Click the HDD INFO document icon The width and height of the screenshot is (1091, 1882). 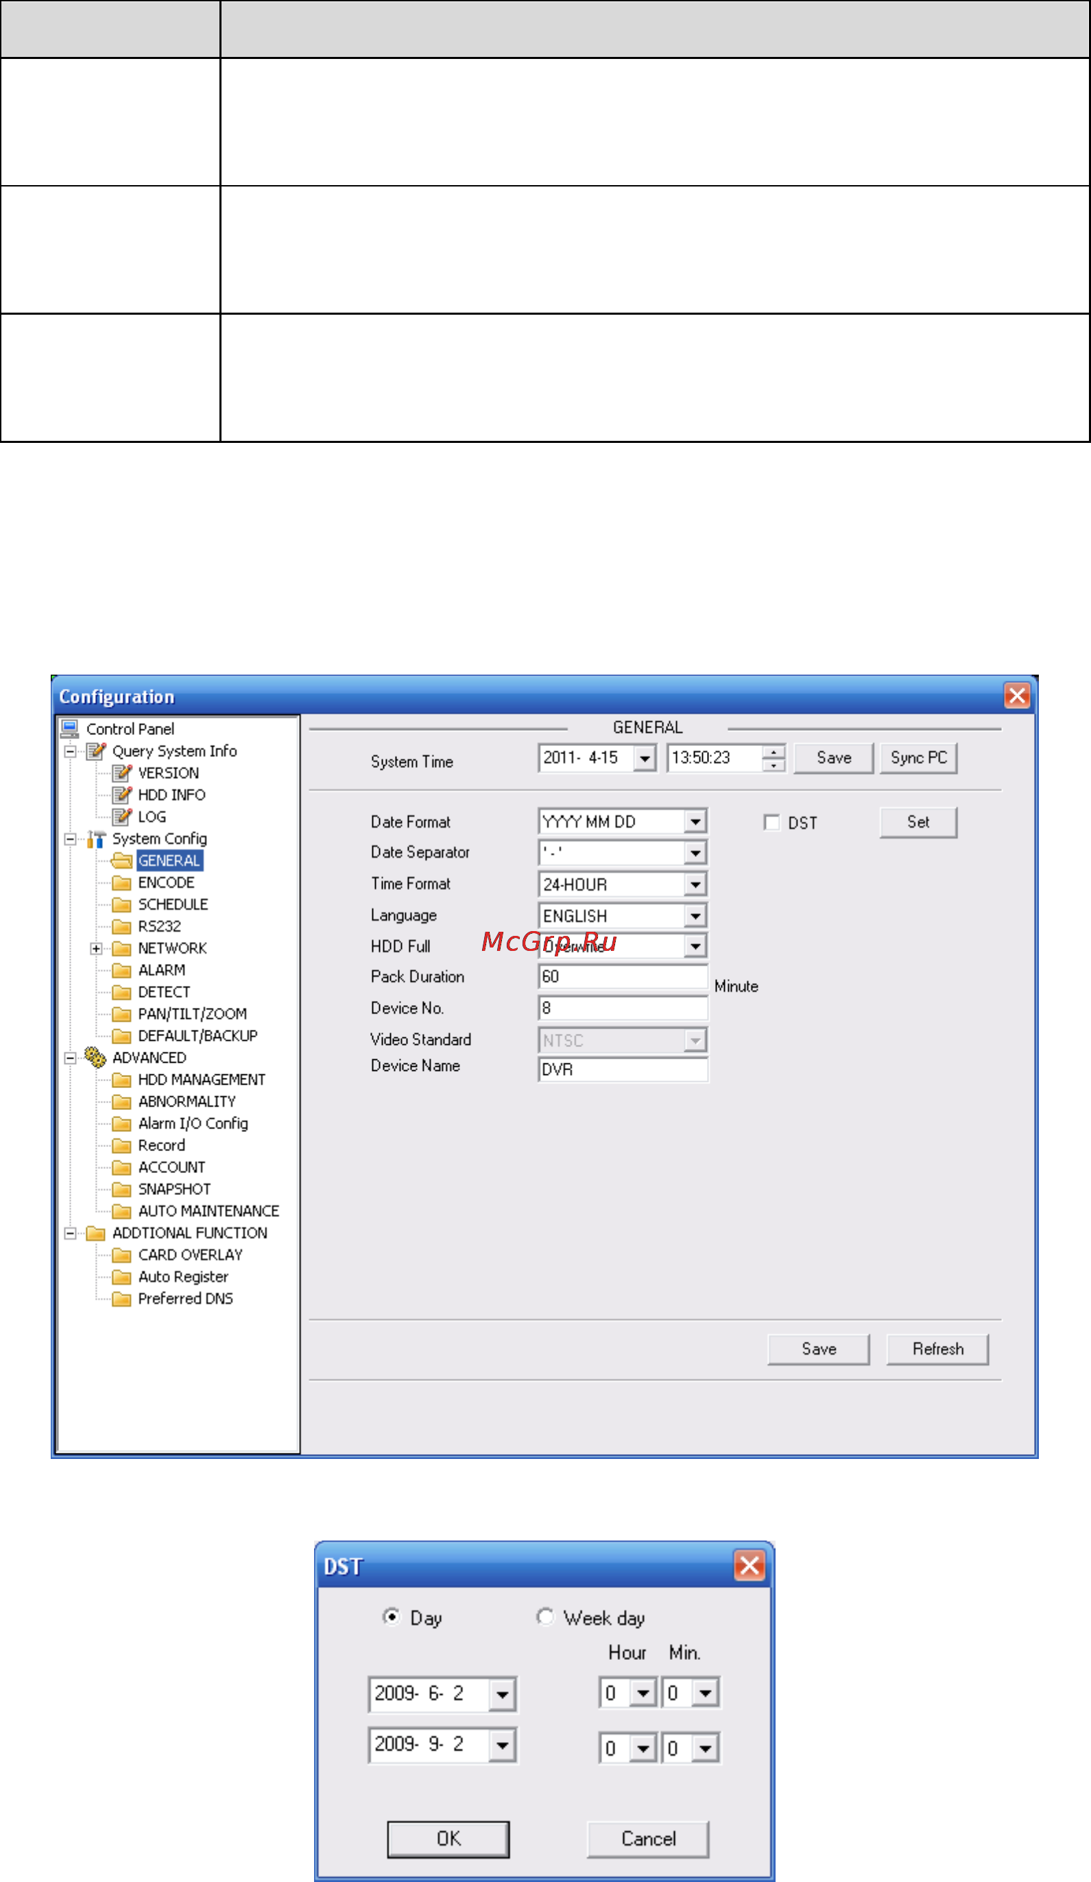(x=122, y=795)
